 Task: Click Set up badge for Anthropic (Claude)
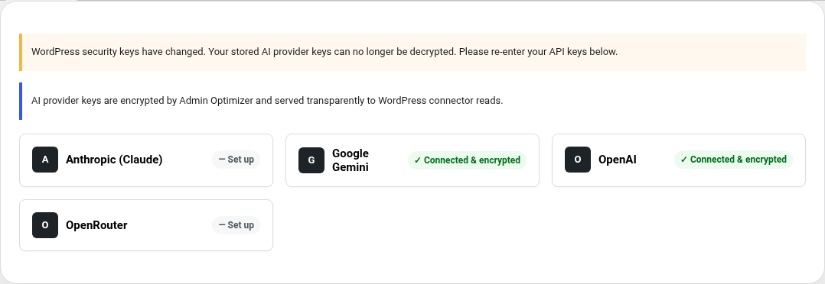(236, 160)
